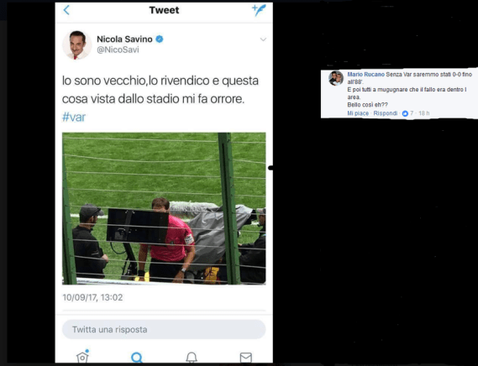This screenshot has width=478, height=366.
Task: Open Mario Rucano's profile name
Action: [365, 75]
